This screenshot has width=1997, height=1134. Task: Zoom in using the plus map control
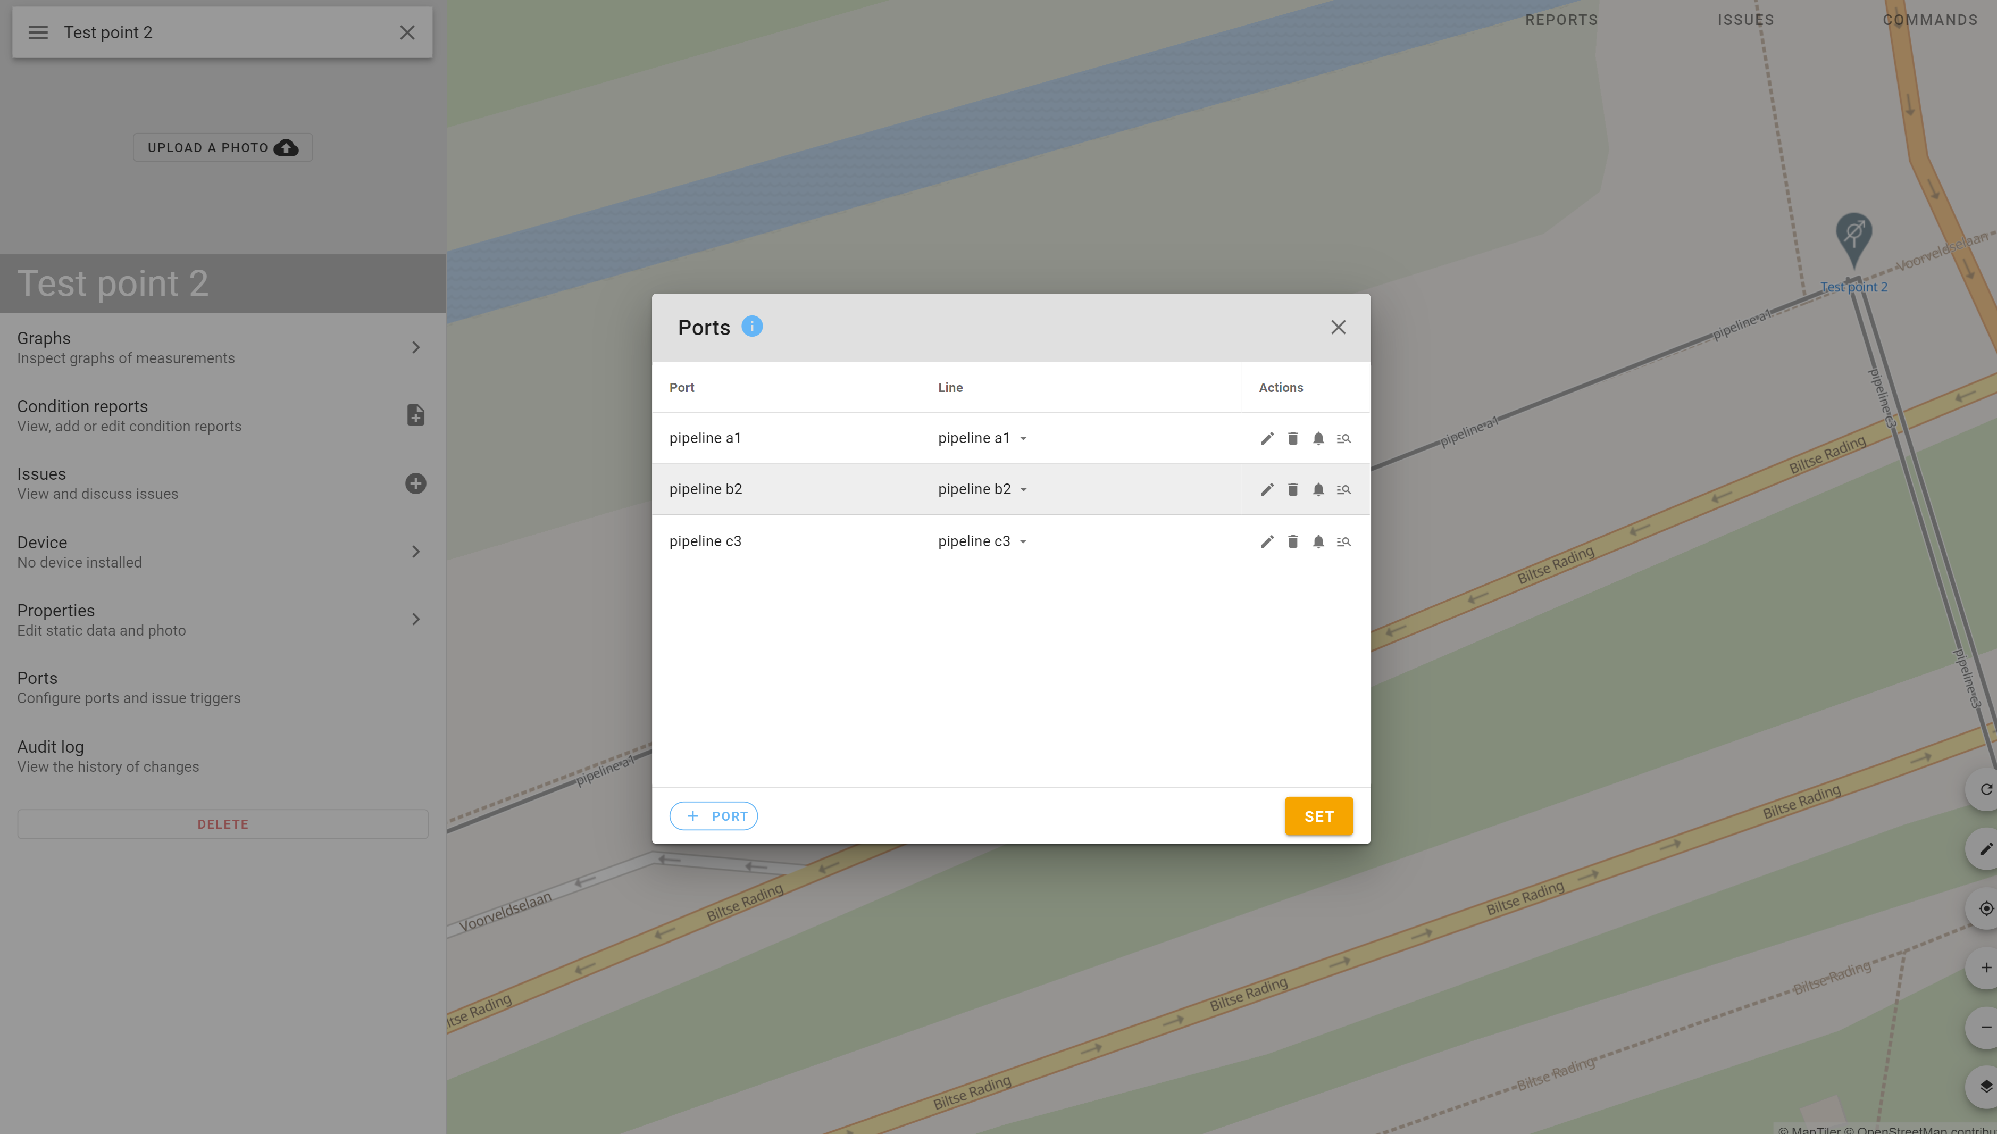1986,968
